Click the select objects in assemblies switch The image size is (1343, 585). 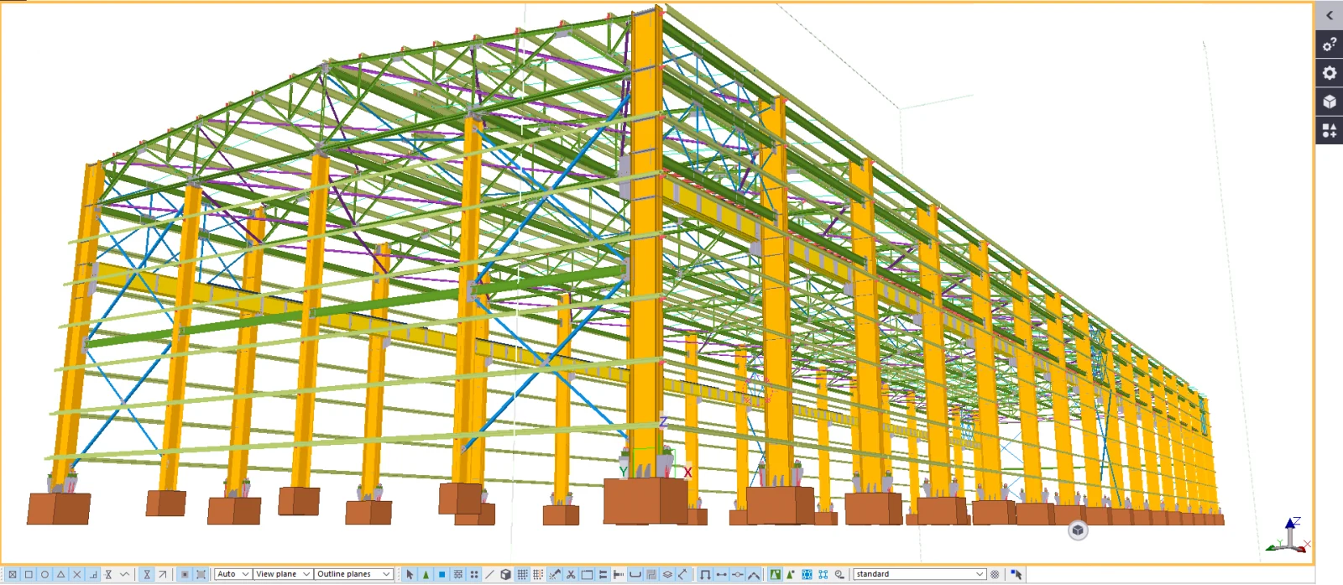(791, 574)
